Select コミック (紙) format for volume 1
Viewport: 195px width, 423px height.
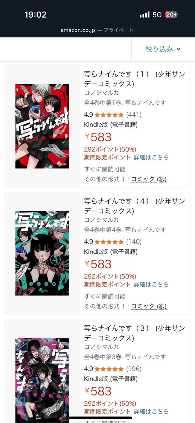click(x=149, y=179)
